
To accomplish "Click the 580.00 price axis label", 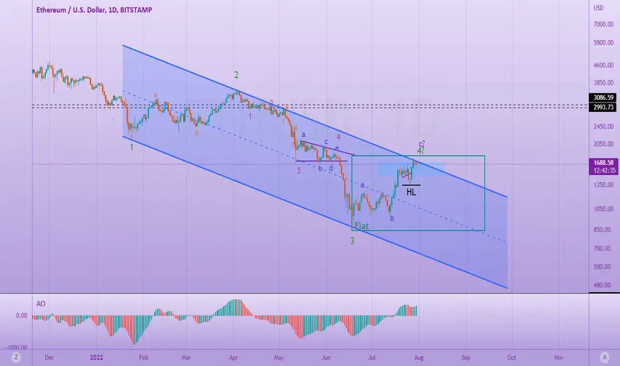I will (x=603, y=267).
